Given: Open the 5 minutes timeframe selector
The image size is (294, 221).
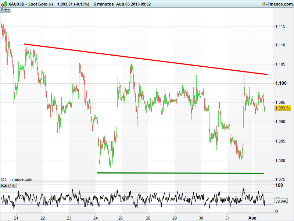Looking at the screenshot, I should point(104,4).
